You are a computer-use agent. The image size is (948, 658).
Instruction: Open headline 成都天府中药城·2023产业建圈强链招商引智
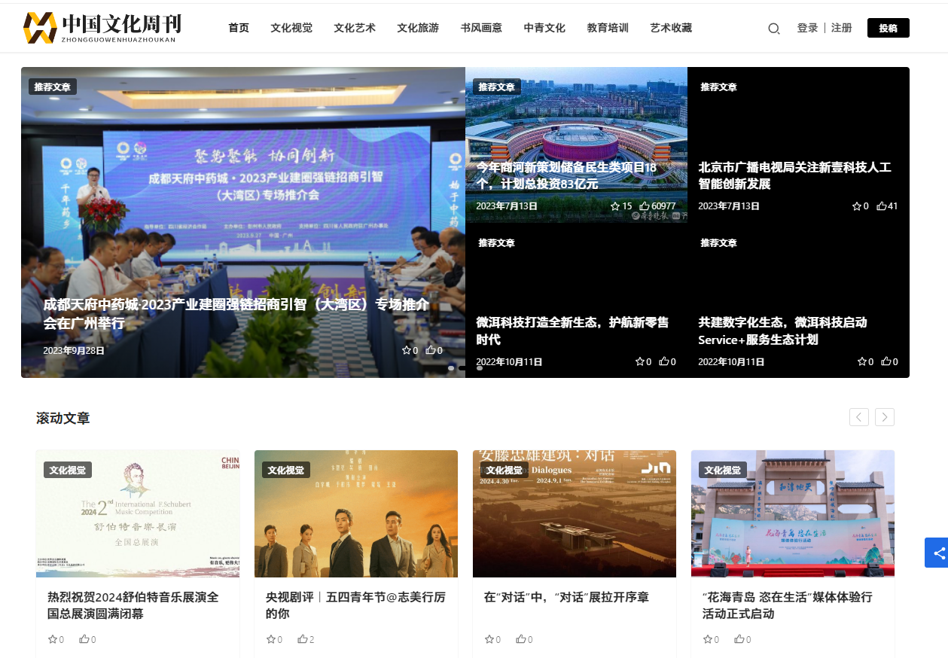pyautogui.click(x=236, y=314)
